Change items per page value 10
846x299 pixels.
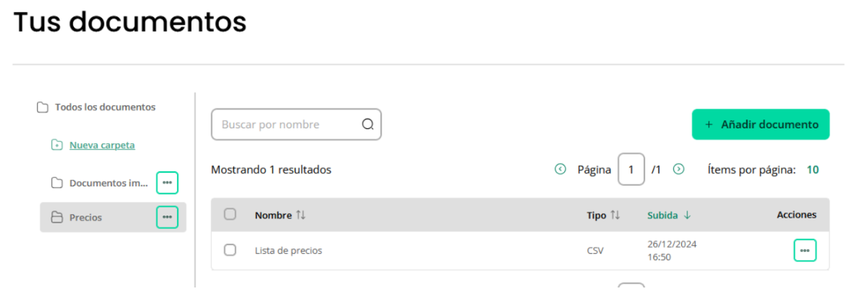(812, 169)
